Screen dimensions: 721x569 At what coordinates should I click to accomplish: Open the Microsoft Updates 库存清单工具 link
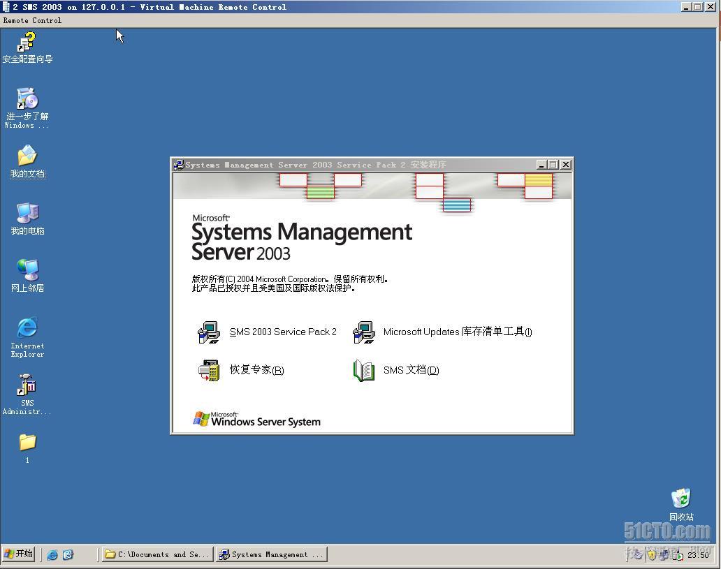point(458,332)
